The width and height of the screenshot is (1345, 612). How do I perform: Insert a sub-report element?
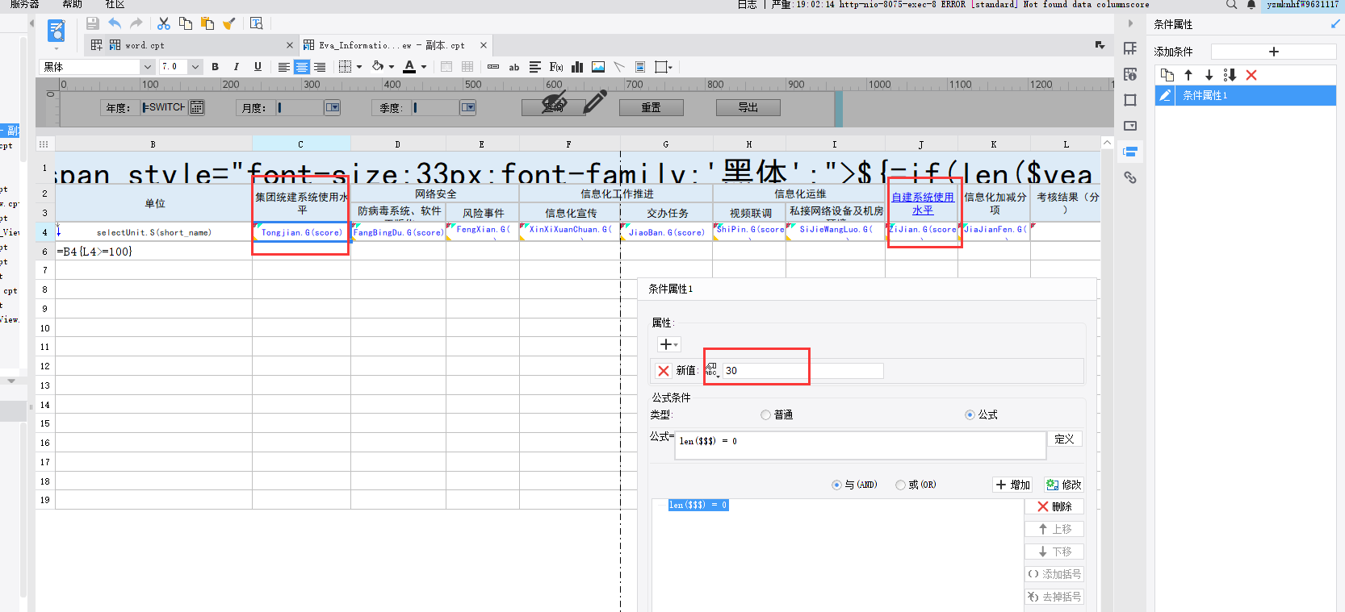(x=640, y=67)
